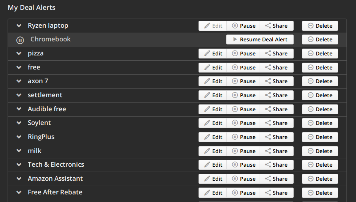The image size is (356, 202).
Task: Delete the Free After Rebate alert
Action: [x=320, y=193]
